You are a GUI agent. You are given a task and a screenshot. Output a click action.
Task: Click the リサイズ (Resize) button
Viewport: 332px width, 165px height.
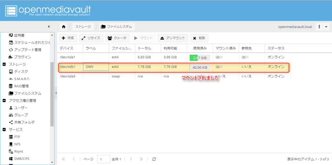pos(90,38)
